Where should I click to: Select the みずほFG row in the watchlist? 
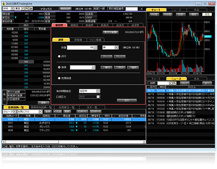74,123
